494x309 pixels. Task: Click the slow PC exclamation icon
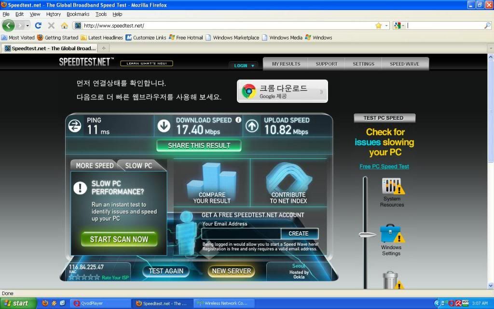pyautogui.click(x=80, y=188)
